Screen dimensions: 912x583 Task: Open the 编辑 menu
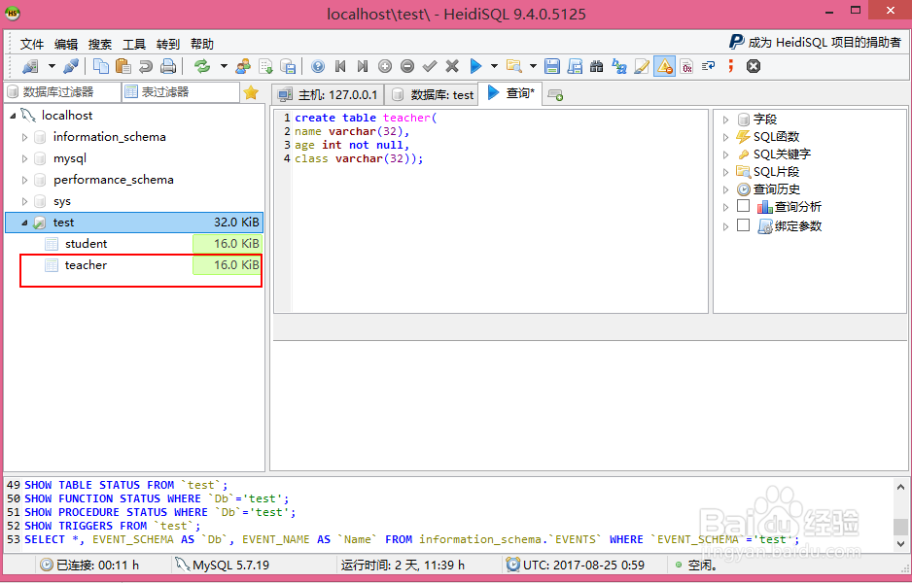click(66, 44)
